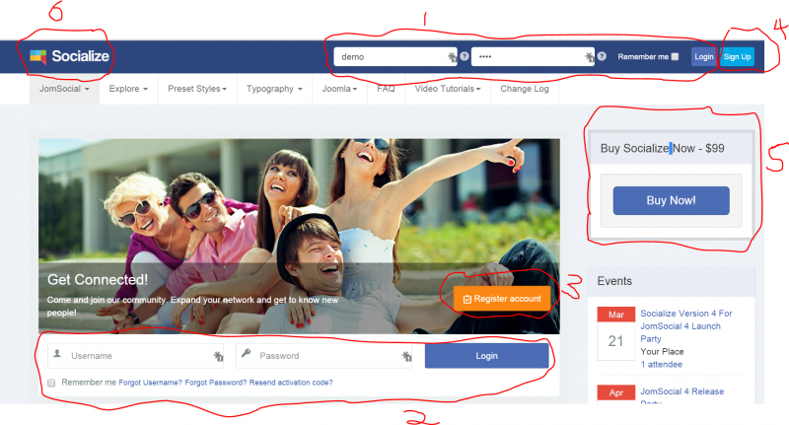This screenshot has height=425, width=789.
Task: Go to the FAQ page
Action: (x=386, y=89)
